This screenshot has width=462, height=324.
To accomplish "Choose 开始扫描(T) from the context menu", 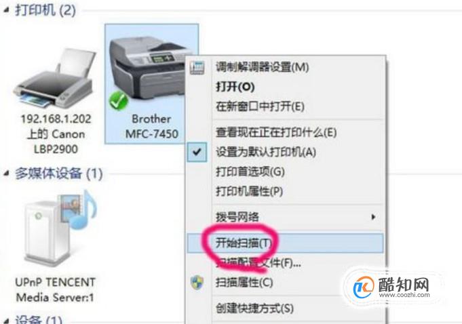I will (285, 243).
